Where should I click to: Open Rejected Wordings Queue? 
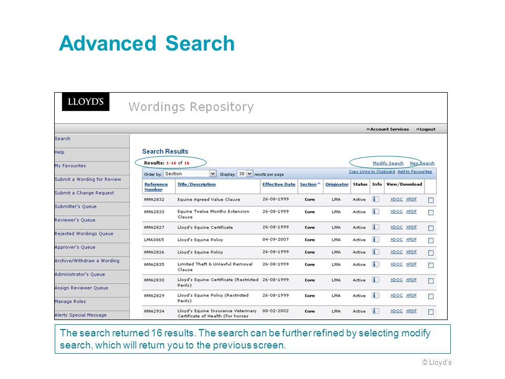pos(84,233)
